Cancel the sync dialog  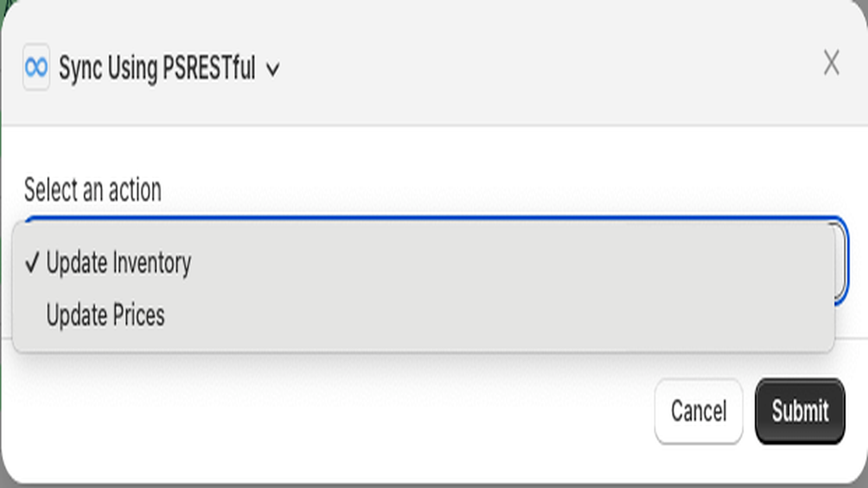click(x=699, y=410)
